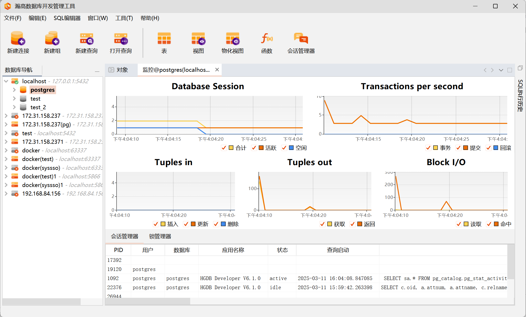Switch to the 对象 tab
Screen dimensions: 526x317
121,70
